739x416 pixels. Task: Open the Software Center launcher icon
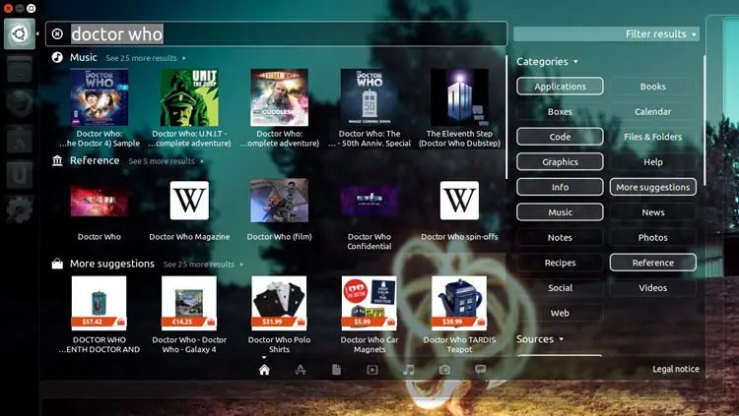point(20,140)
